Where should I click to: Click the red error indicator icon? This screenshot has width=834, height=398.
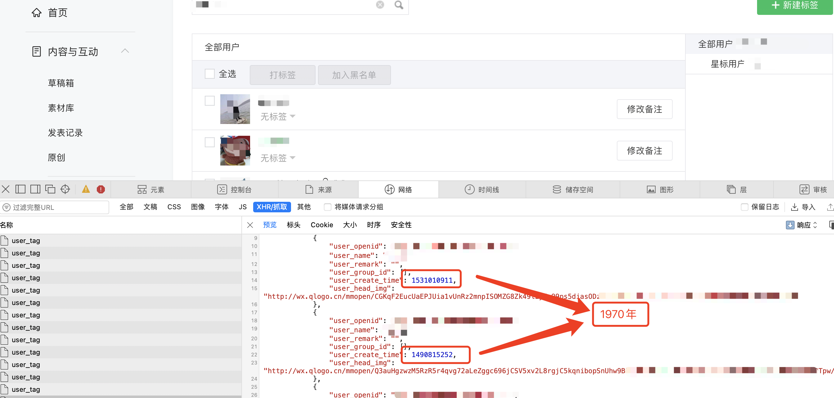coord(101,189)
